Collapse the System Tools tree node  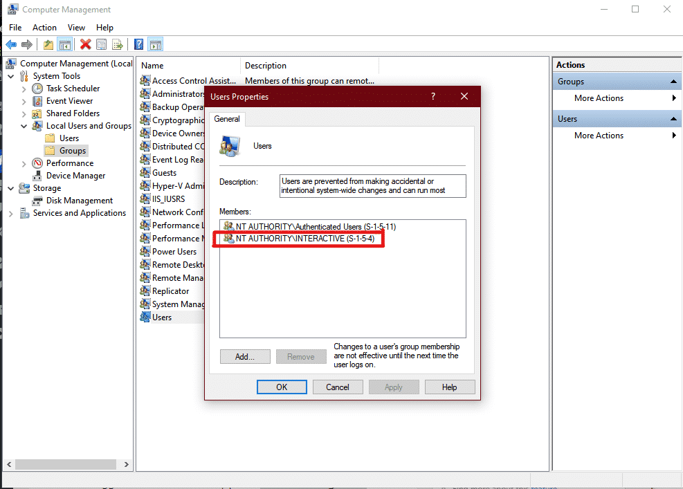click(x=11, y=76)
